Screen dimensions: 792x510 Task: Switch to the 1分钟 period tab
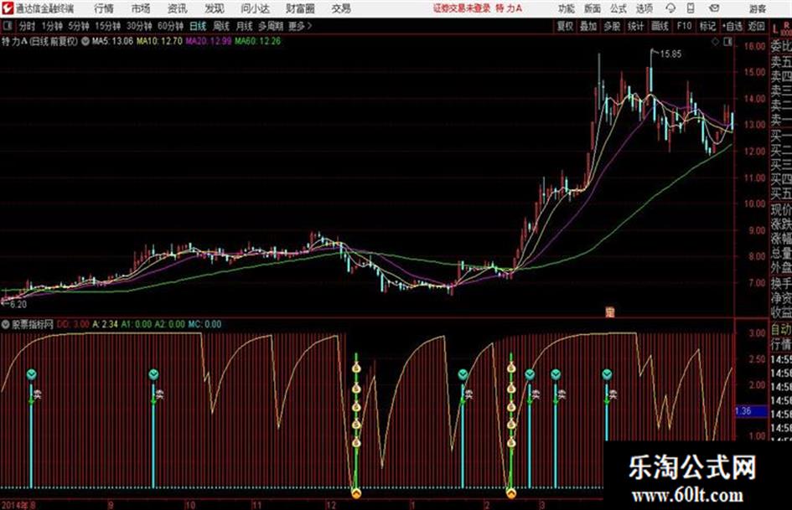click(51, 26)
